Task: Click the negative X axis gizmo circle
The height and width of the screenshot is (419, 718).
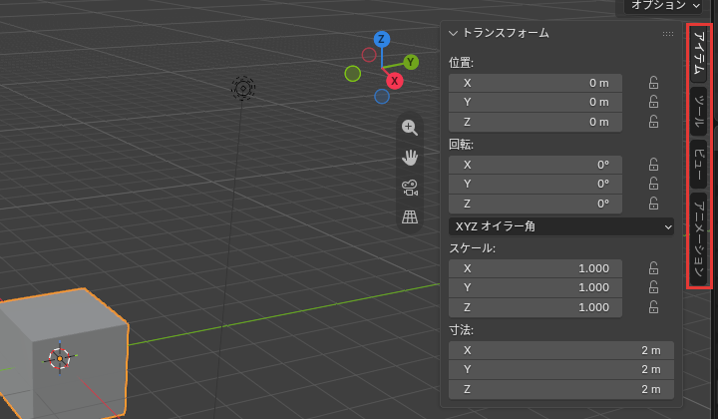Action: [369, 55]
